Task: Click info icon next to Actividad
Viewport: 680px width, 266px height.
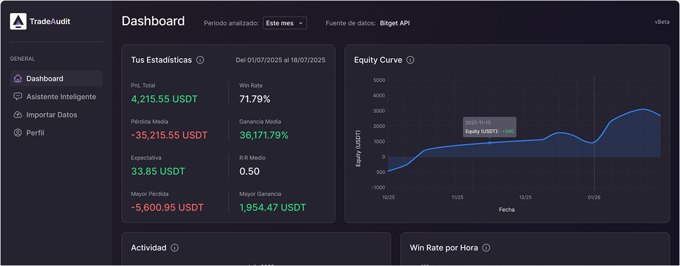Action: pyautogui.click(x=174, y=248)
